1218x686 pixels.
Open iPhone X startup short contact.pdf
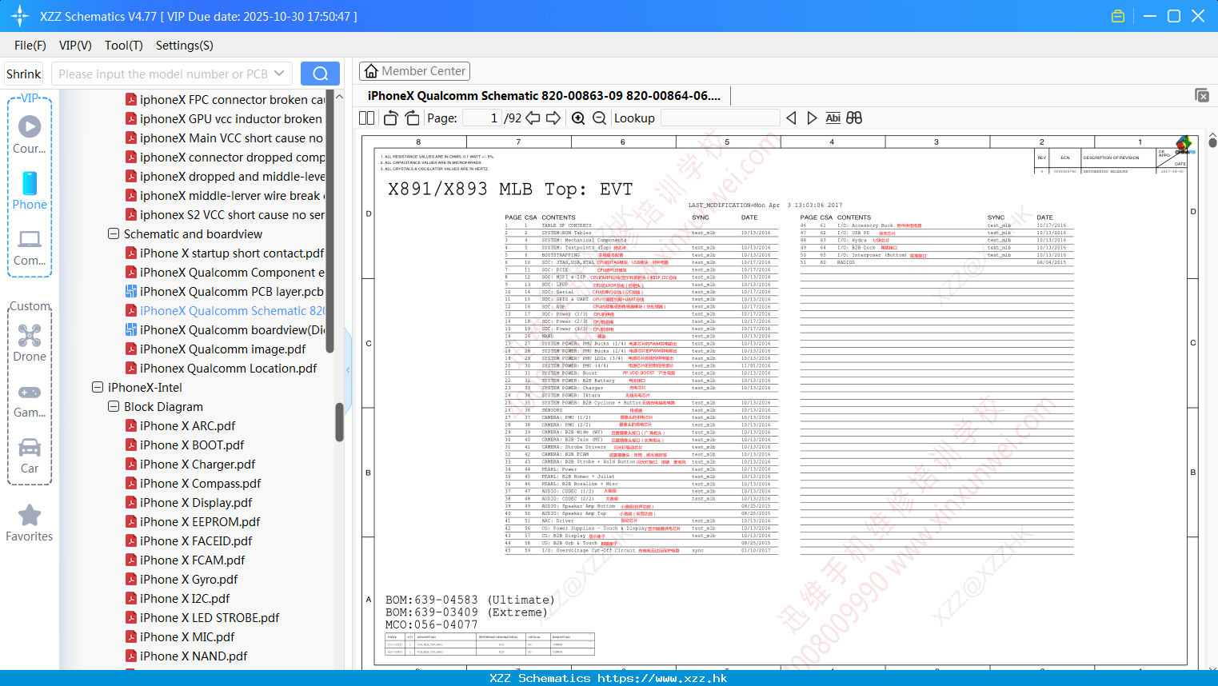click(225, 253)
